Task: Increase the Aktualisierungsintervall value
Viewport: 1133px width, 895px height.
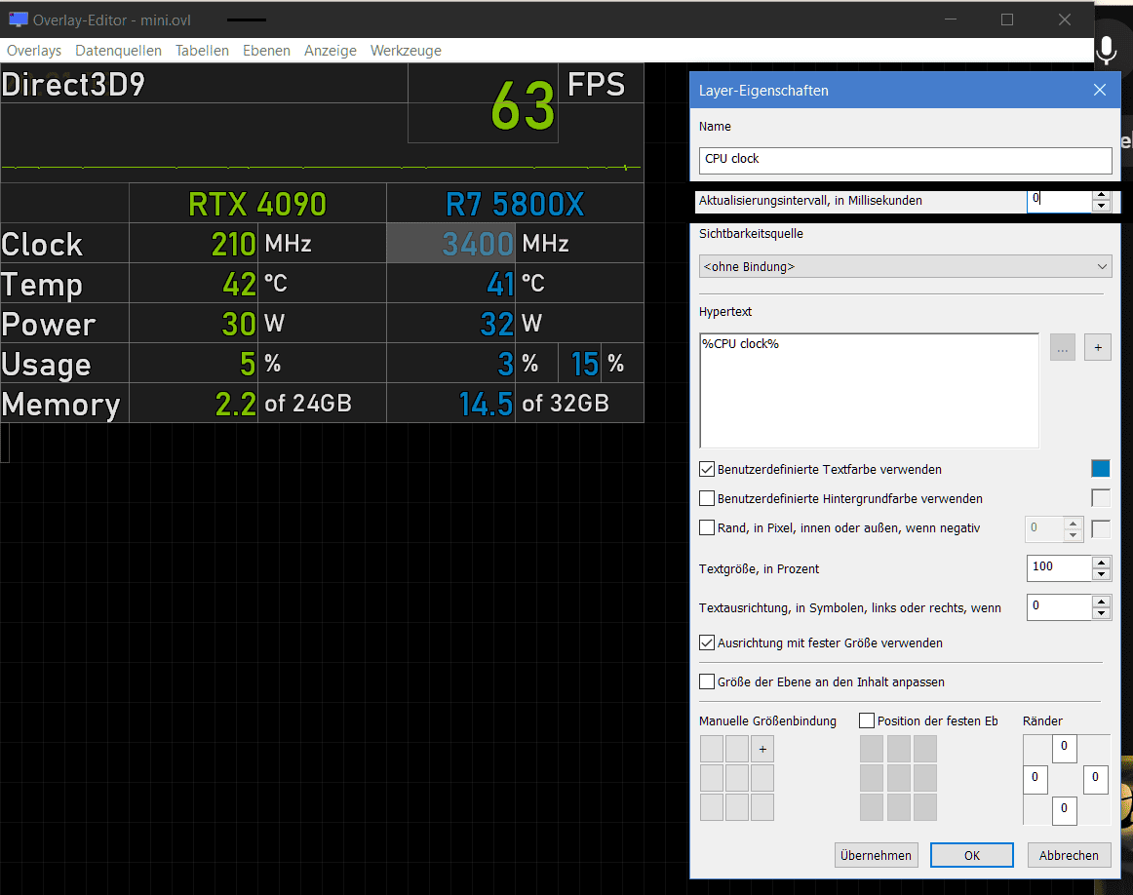Action: [1101, 195]
